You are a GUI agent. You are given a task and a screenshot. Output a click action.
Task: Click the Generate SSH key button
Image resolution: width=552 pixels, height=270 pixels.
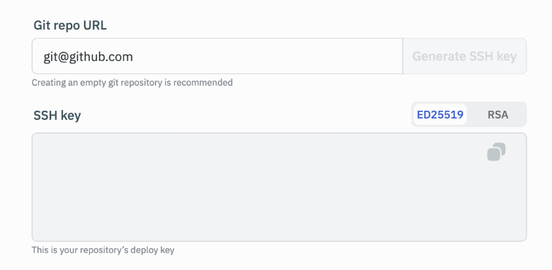point(464,56)
